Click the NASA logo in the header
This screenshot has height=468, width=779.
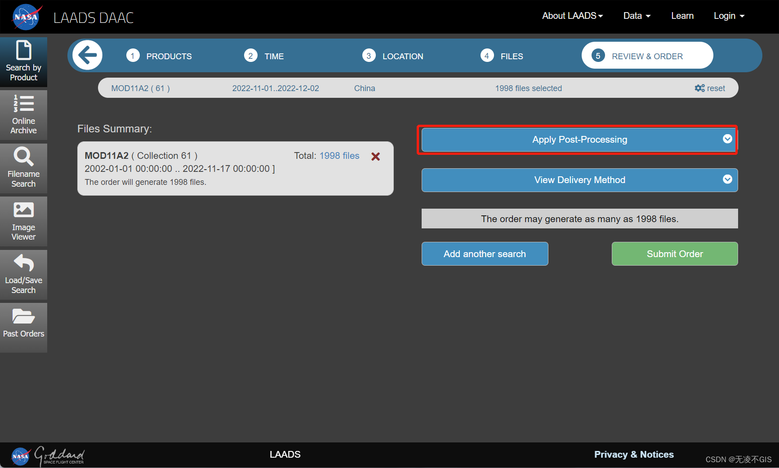26,17
